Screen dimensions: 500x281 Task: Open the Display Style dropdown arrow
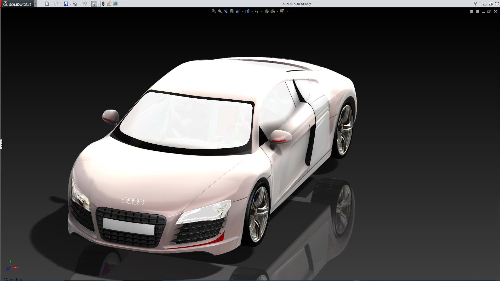coord(252,11)
